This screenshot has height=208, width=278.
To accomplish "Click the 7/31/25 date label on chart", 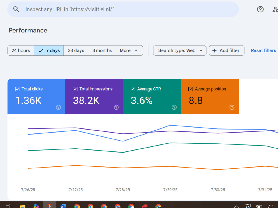I will (265, 190).
